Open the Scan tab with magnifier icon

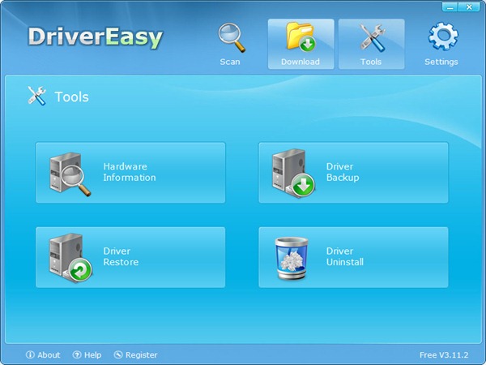(231, 44)
